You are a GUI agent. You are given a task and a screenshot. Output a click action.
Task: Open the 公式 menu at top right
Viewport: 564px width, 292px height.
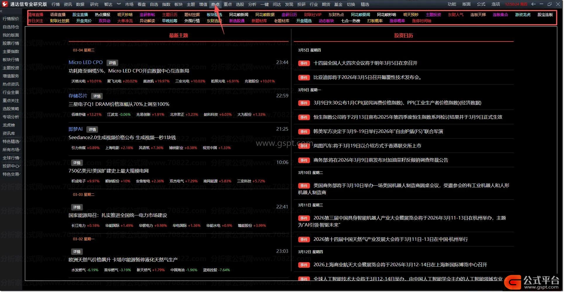pyautogui.click(x=481, y=4)
